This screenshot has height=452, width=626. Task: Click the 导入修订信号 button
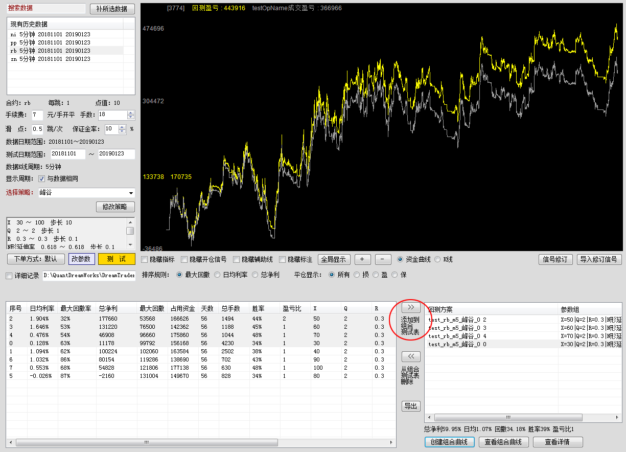[599, 259]
